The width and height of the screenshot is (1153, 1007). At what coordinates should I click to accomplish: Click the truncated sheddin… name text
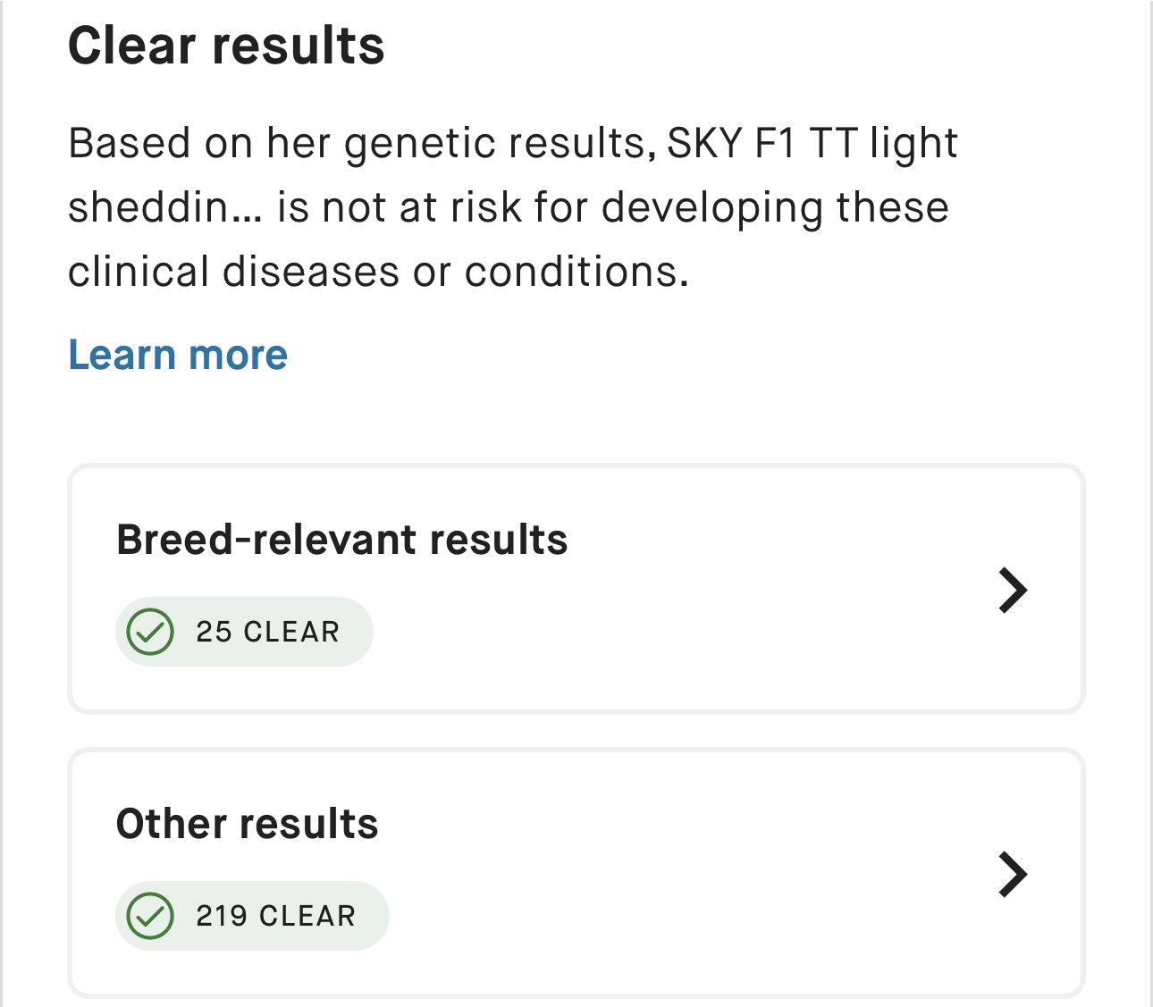164,207
